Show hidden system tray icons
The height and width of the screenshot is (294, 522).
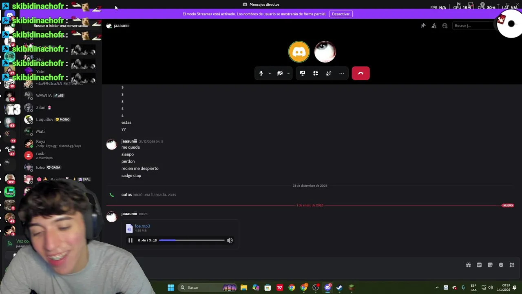coord(437,287)
